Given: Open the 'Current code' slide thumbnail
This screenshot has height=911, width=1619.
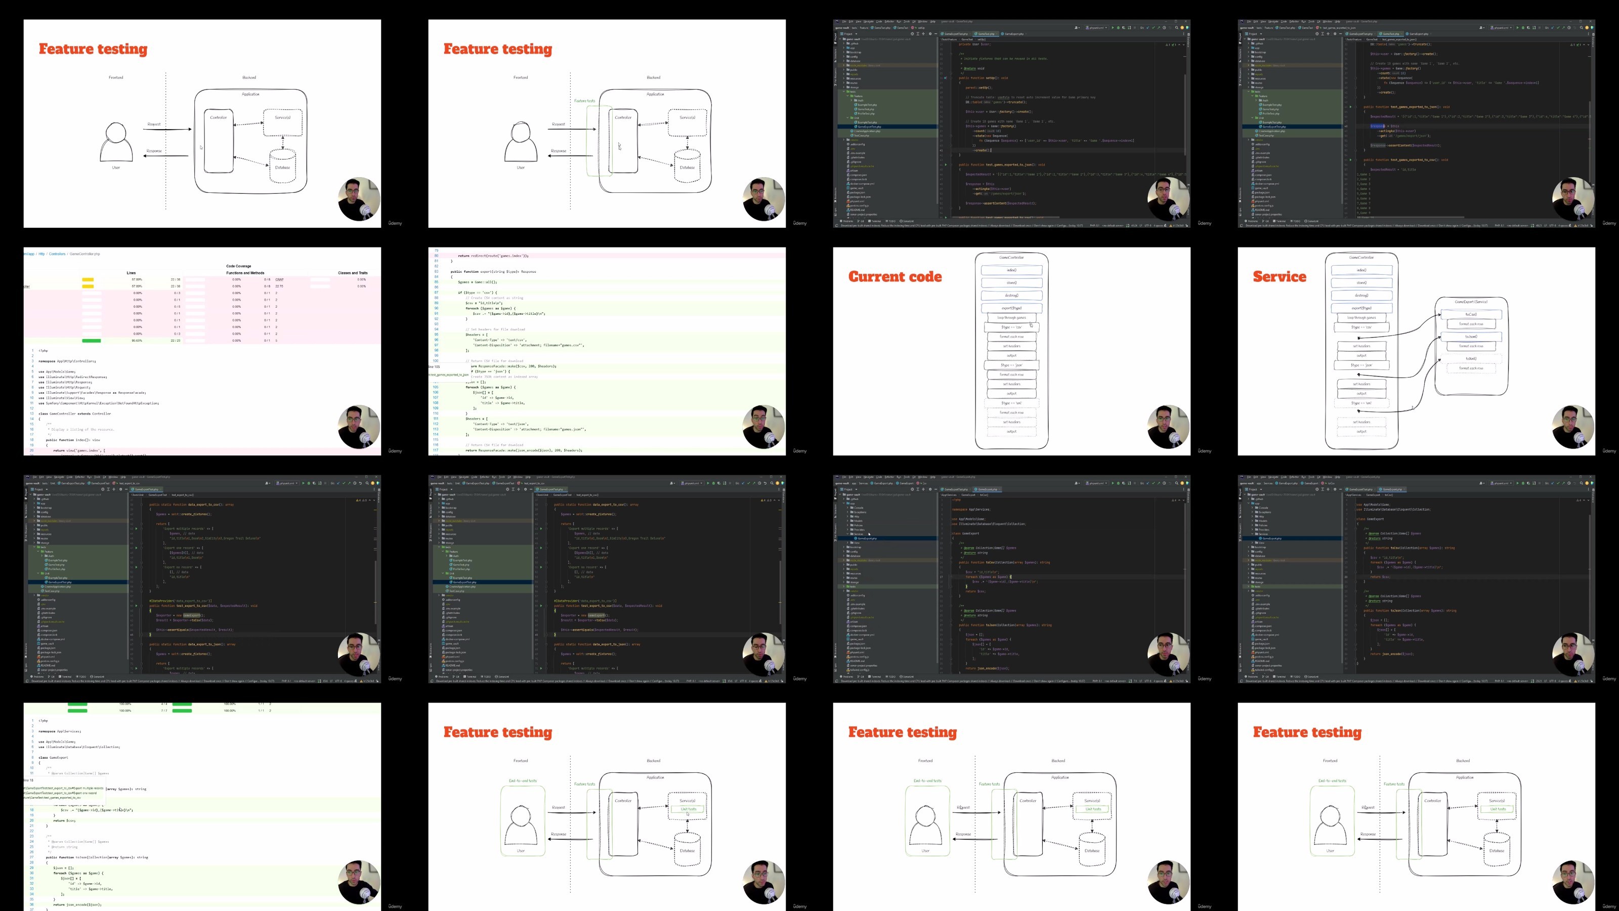Looking at the screenshot, I should point(1011,351).
